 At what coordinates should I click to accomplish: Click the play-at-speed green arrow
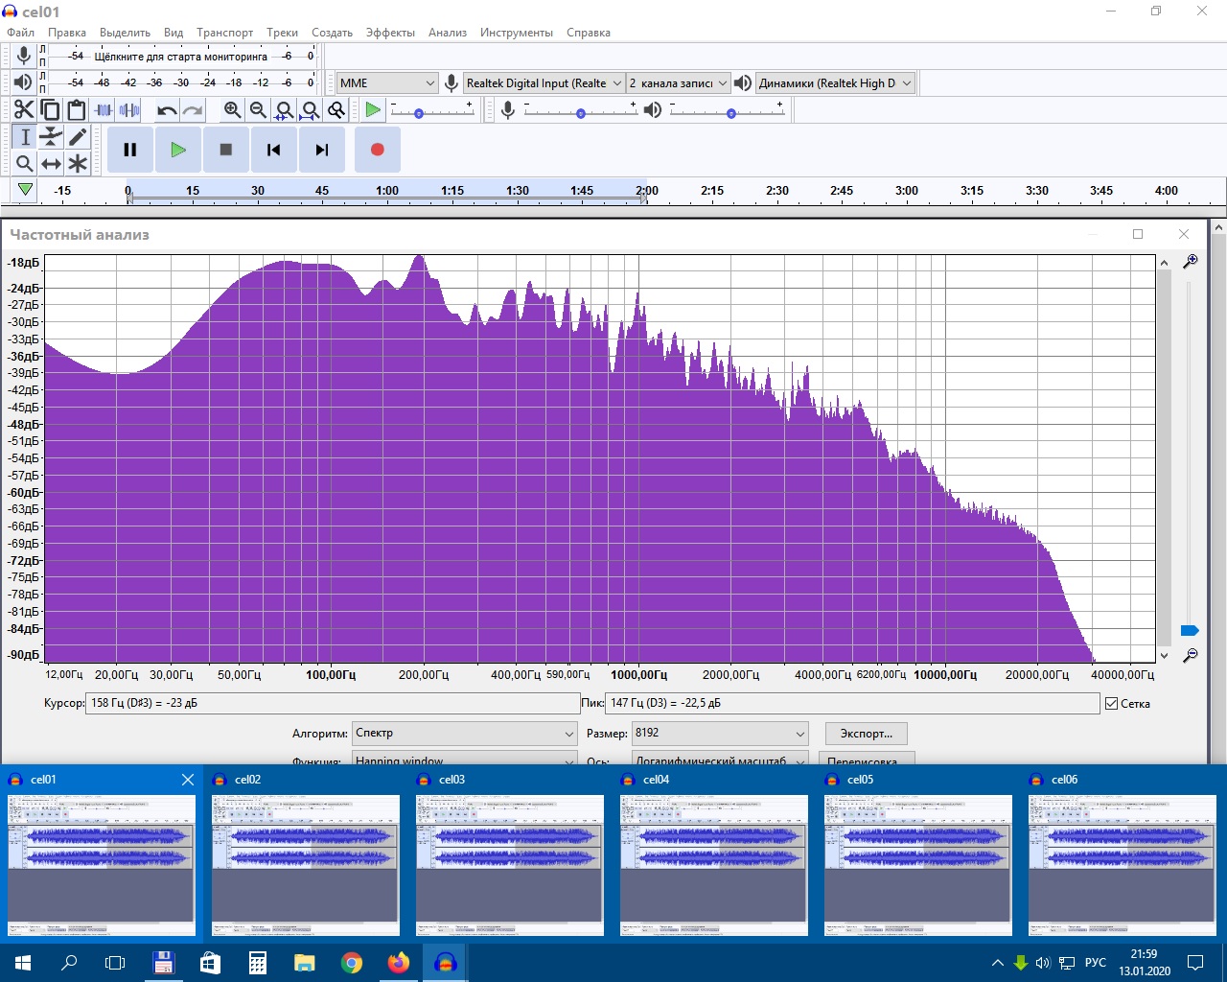click(x=373, y=110)
